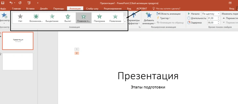Select the Плавное приближение animation effect
This screenshot has width=238, height=104.
[x=84, y=18]
